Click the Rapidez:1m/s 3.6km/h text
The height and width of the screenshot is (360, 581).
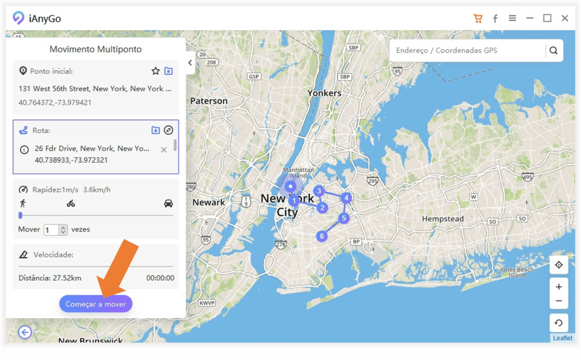71,189
